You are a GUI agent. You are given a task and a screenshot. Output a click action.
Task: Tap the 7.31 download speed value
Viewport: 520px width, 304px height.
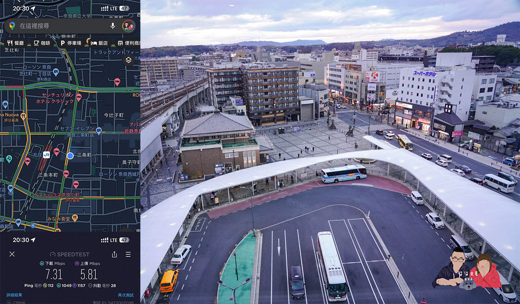54,274
